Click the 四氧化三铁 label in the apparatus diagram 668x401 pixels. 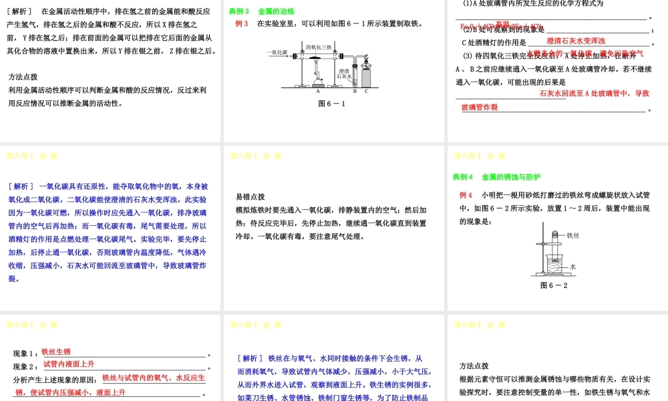(x=318, y=47)
